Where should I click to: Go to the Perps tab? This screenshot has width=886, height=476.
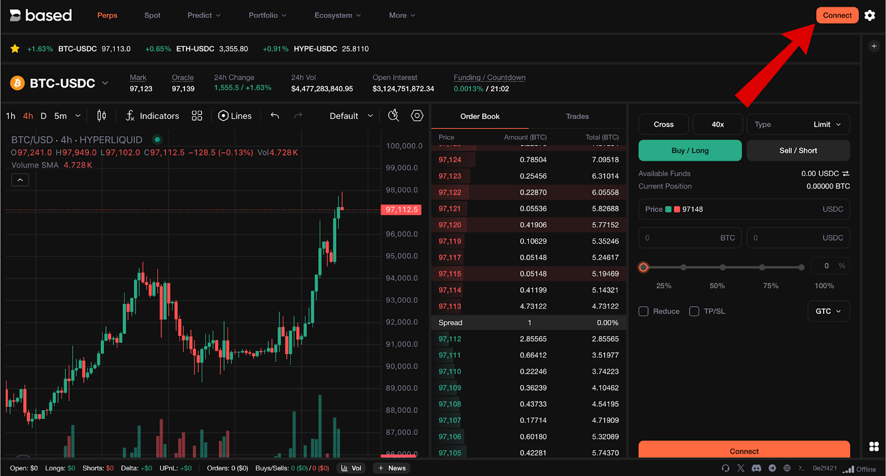pyautogui.click(x=107, y=15)
